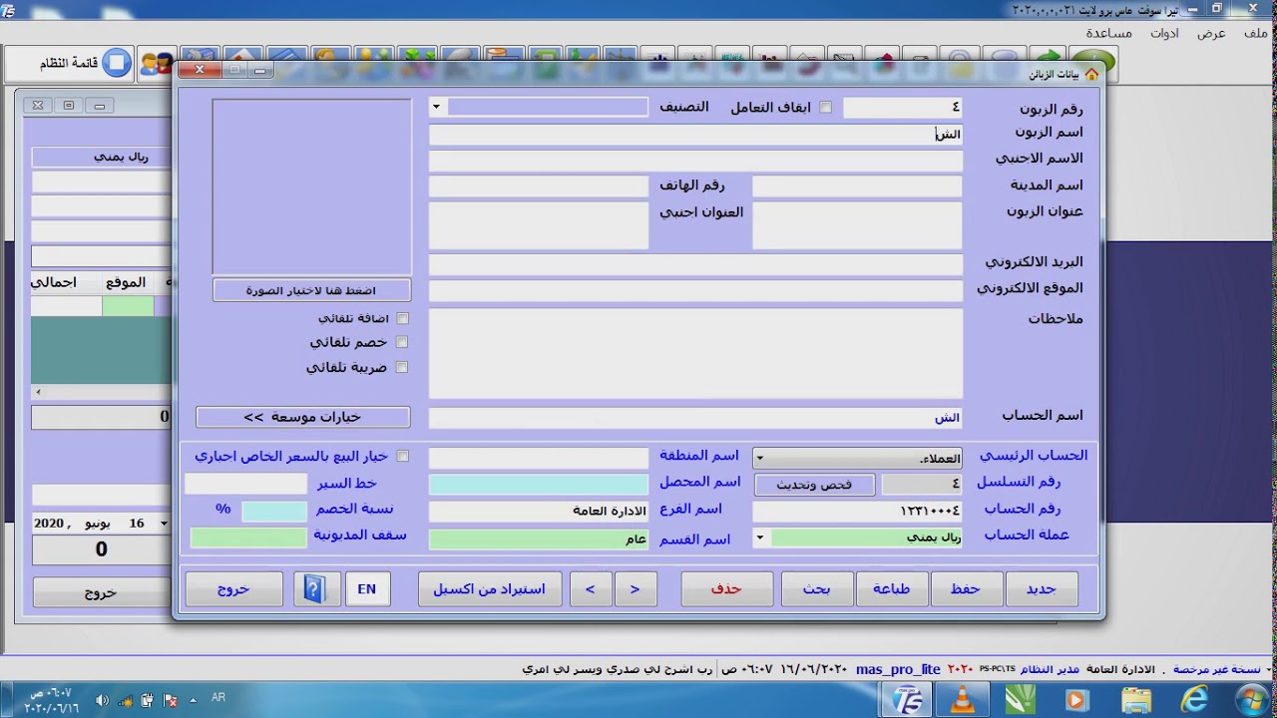
Task: Open Windows Start menu
Action: coord(1252,700)
